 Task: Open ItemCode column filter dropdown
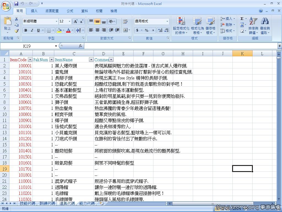[x=30, y=60]
